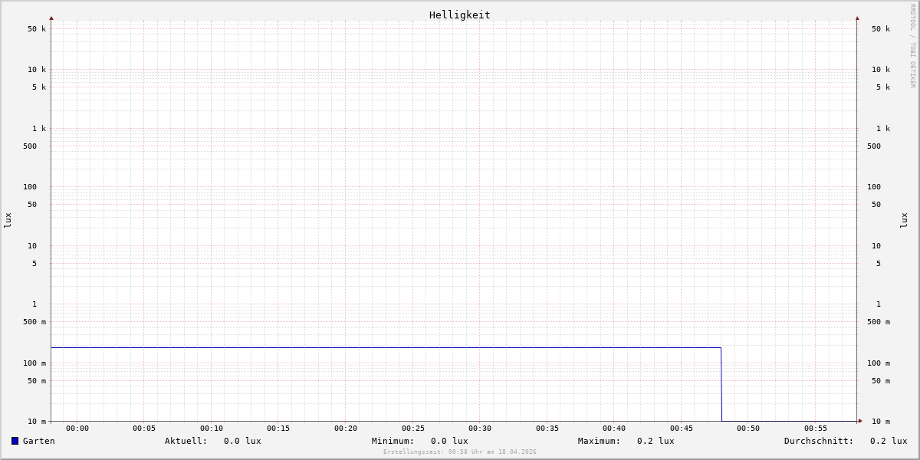Click the 1 k label on right axis
Image resolution: width=920 pixels, height=460 pixels.
pos(883,129)
